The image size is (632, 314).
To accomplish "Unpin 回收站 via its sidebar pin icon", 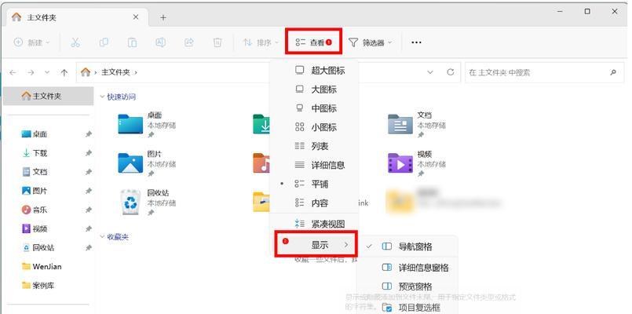I will coord(89,248).
